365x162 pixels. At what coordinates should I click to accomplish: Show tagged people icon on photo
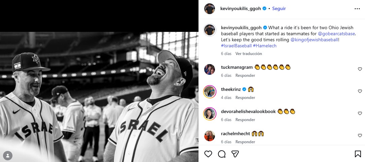coord(8,155)
